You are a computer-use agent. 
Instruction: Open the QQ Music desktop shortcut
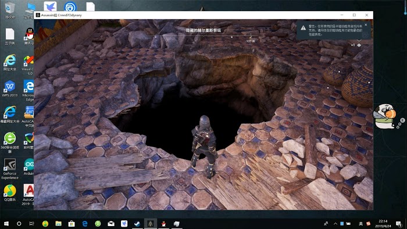pos(10,193)
